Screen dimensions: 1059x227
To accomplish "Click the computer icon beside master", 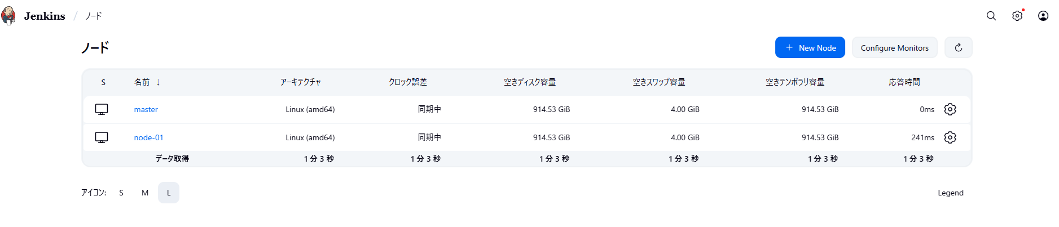I will 102,109.
